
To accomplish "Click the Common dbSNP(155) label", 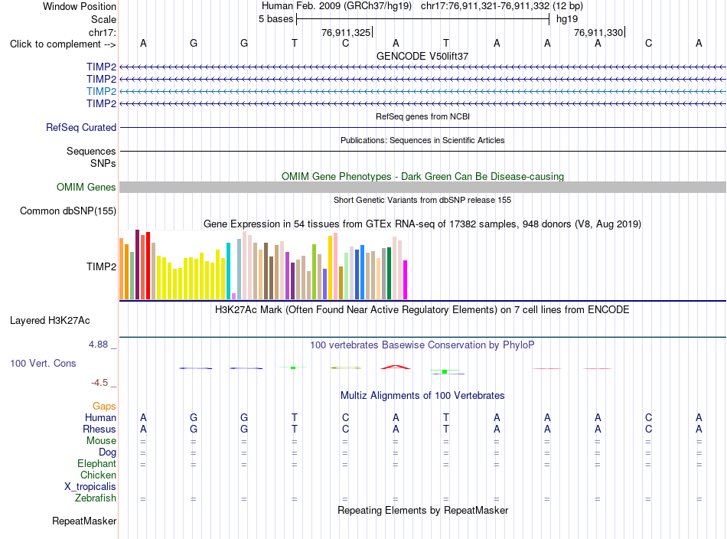I will pyautogui.click(x=68, y=211).
